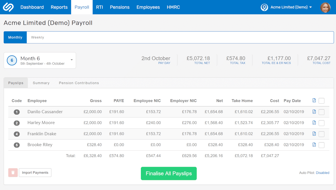336x190 pixels.
Task: Click employee code badge 1
Action: click(x=17, y=112)
